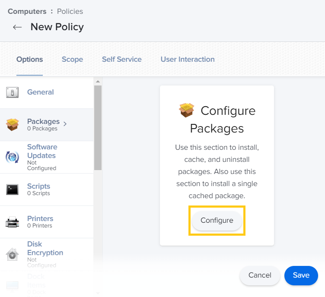This screenshot has width=325, height=297.
Task: Click the Dock Items icon
Action: pyautogui.click(x=12, y=284)
